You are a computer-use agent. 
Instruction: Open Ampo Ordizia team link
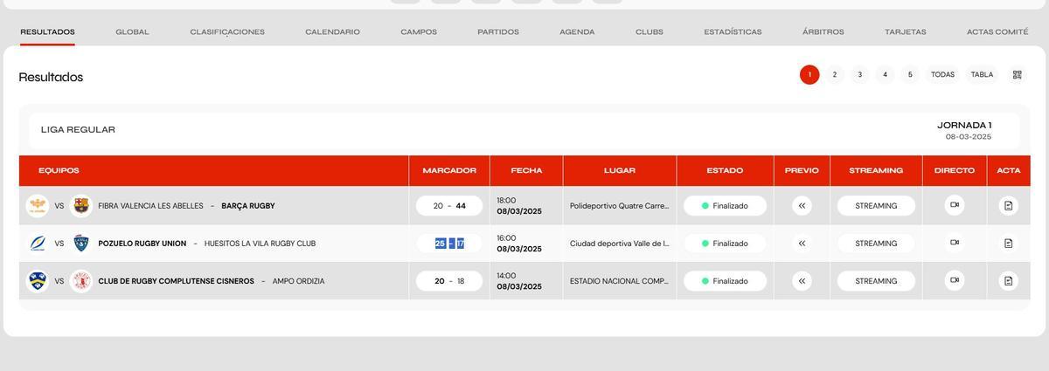[298, 281]
